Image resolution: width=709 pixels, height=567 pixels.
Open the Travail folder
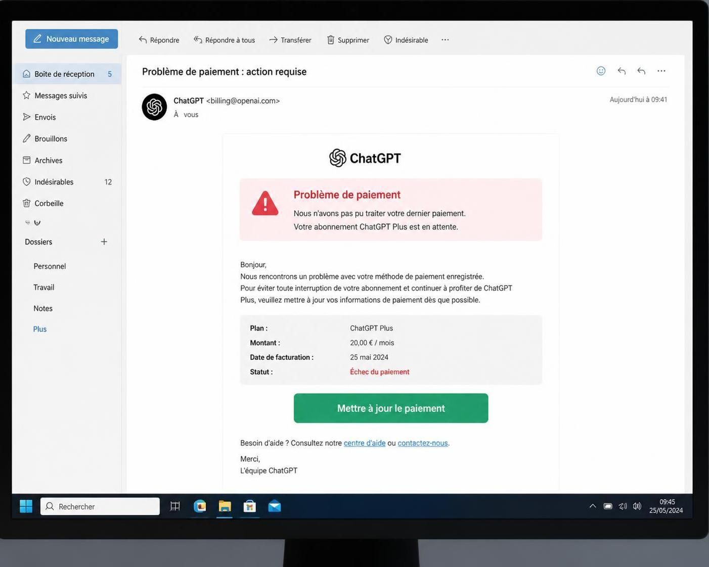(44, 287)
